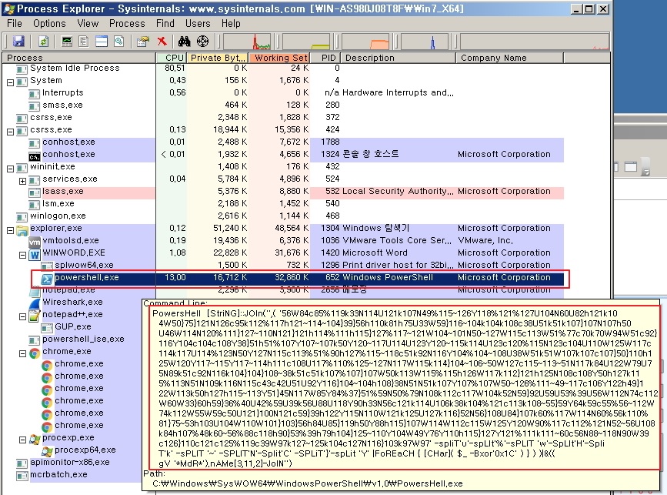Click Process Explorer title bar icon
This screenshot has width=667, height=495.
[9, 8]
